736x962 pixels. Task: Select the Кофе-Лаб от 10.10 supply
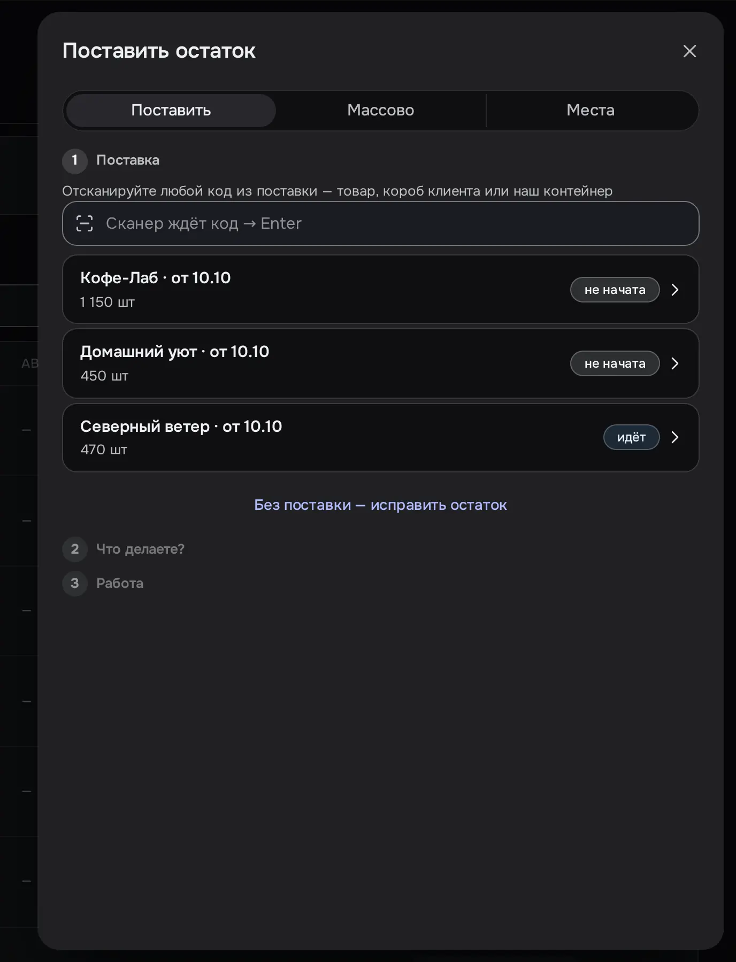coord(381,289)
